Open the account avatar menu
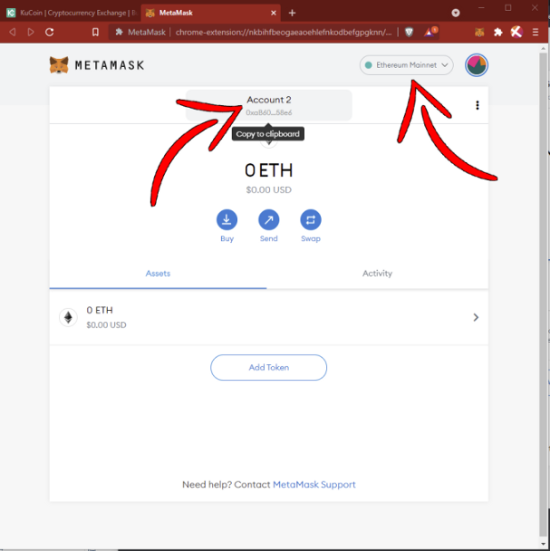Image resolution: width=550 pixels, height=551 pixels. click(477, 65)
